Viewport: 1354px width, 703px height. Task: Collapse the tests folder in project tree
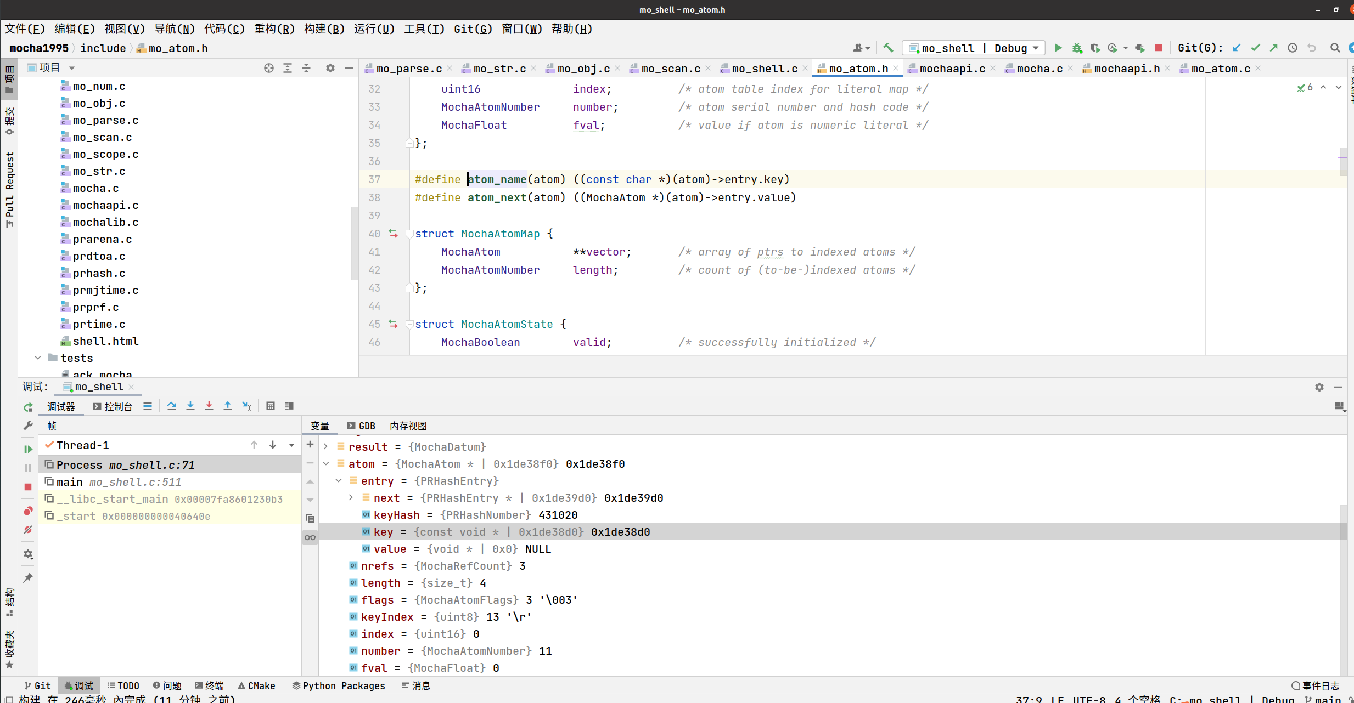coord(38,358)
